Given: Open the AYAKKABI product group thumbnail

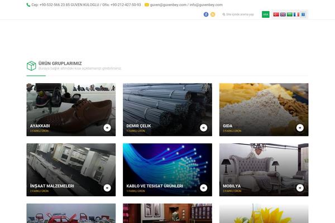Looking at the screenshot, I should tap(71, 109).
